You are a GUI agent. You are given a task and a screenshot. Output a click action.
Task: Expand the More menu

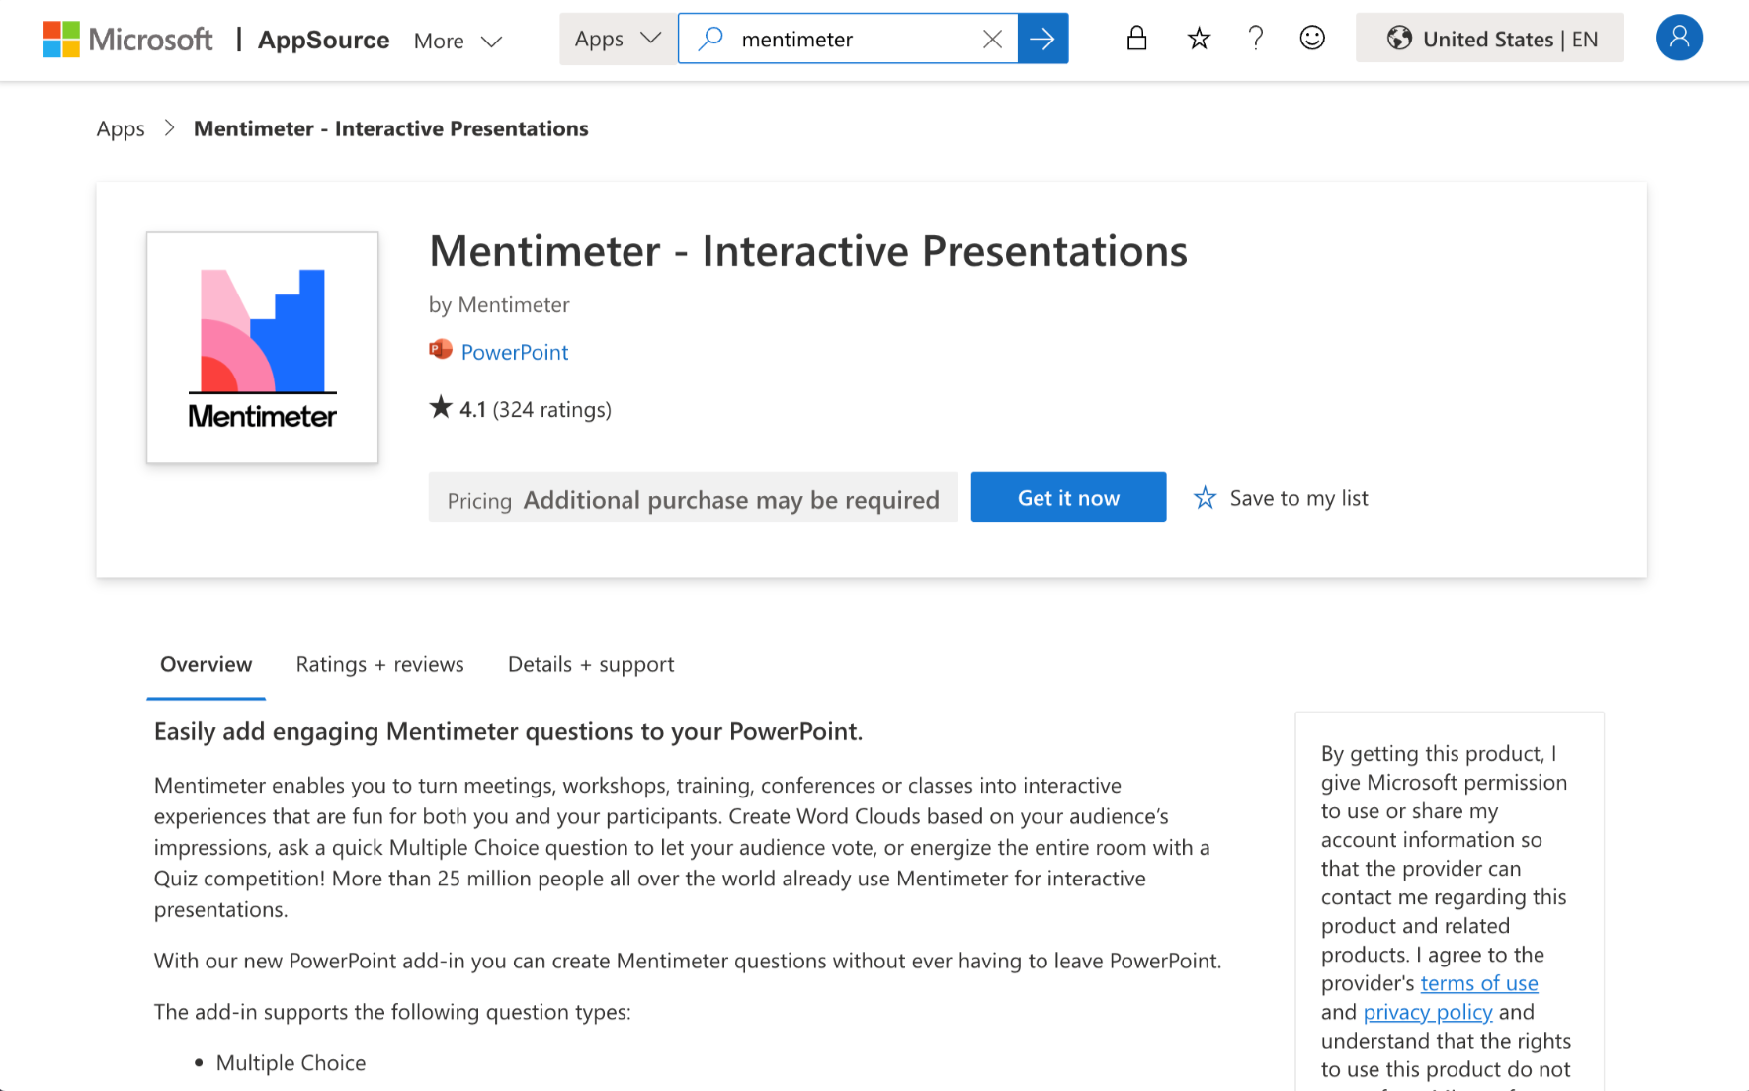[x=458, y=41]
